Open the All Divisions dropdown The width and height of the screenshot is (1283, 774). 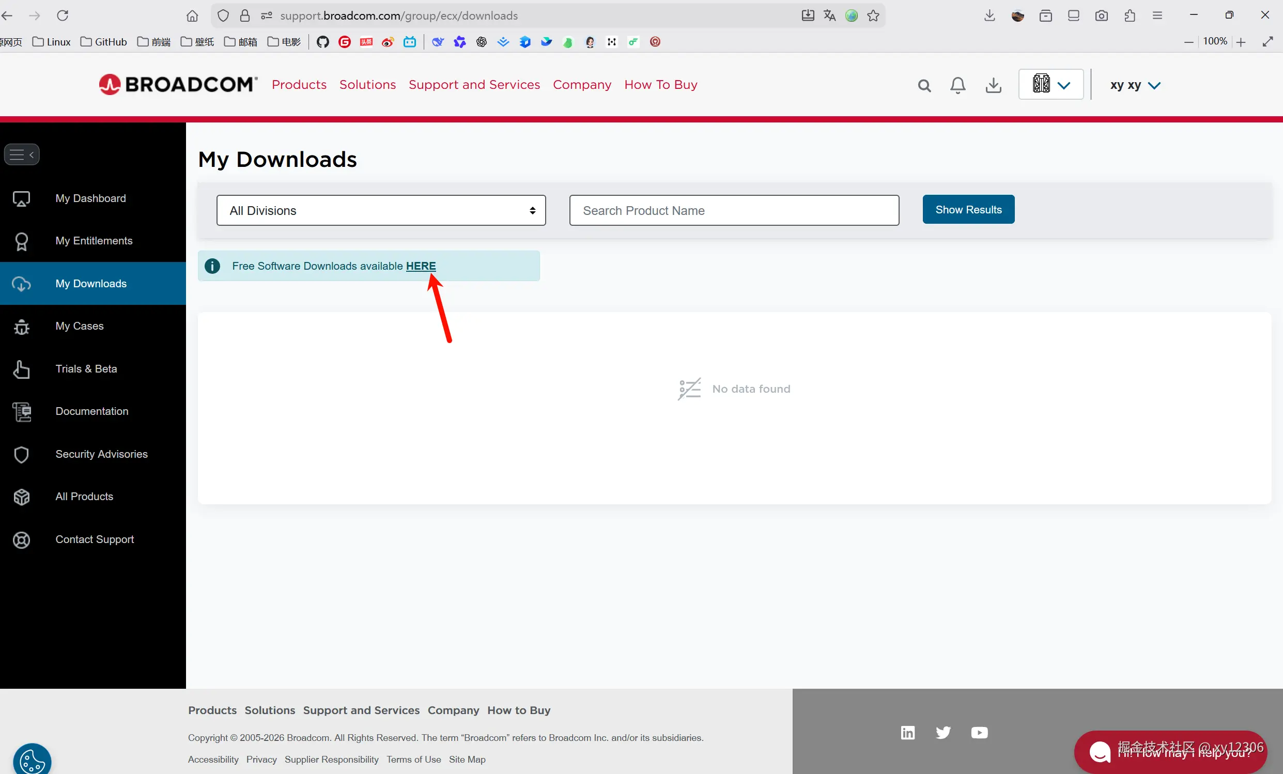(x=381, y=210)
